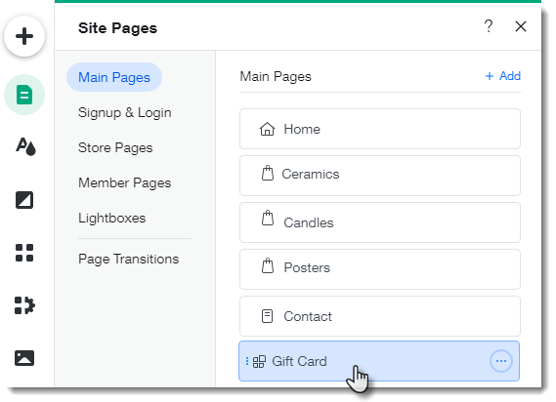Image resolution: width=556 pixels, height=402 pixels.
Task: Open the Gift Card more actions button
Action: point(501,361)
